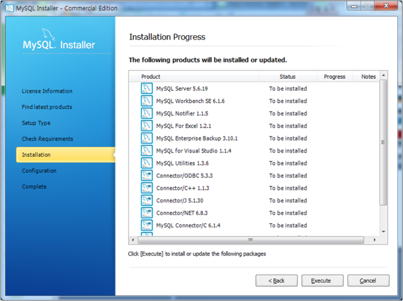
Task: Select the Connector/ODBC 5.3.3 text
Action: point(185,175)
